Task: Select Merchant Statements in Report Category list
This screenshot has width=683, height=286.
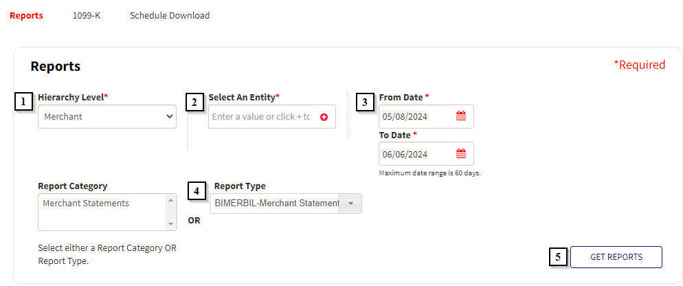Action: click(86, 203)
